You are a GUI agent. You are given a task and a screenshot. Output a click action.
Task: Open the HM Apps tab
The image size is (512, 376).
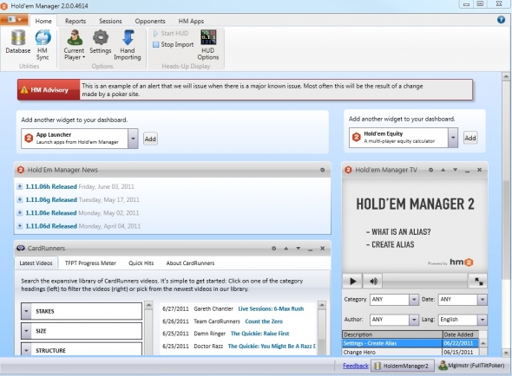pos(191,21)
